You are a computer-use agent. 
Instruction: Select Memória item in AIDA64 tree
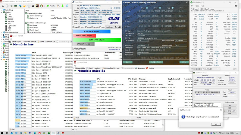coord(11,21)
